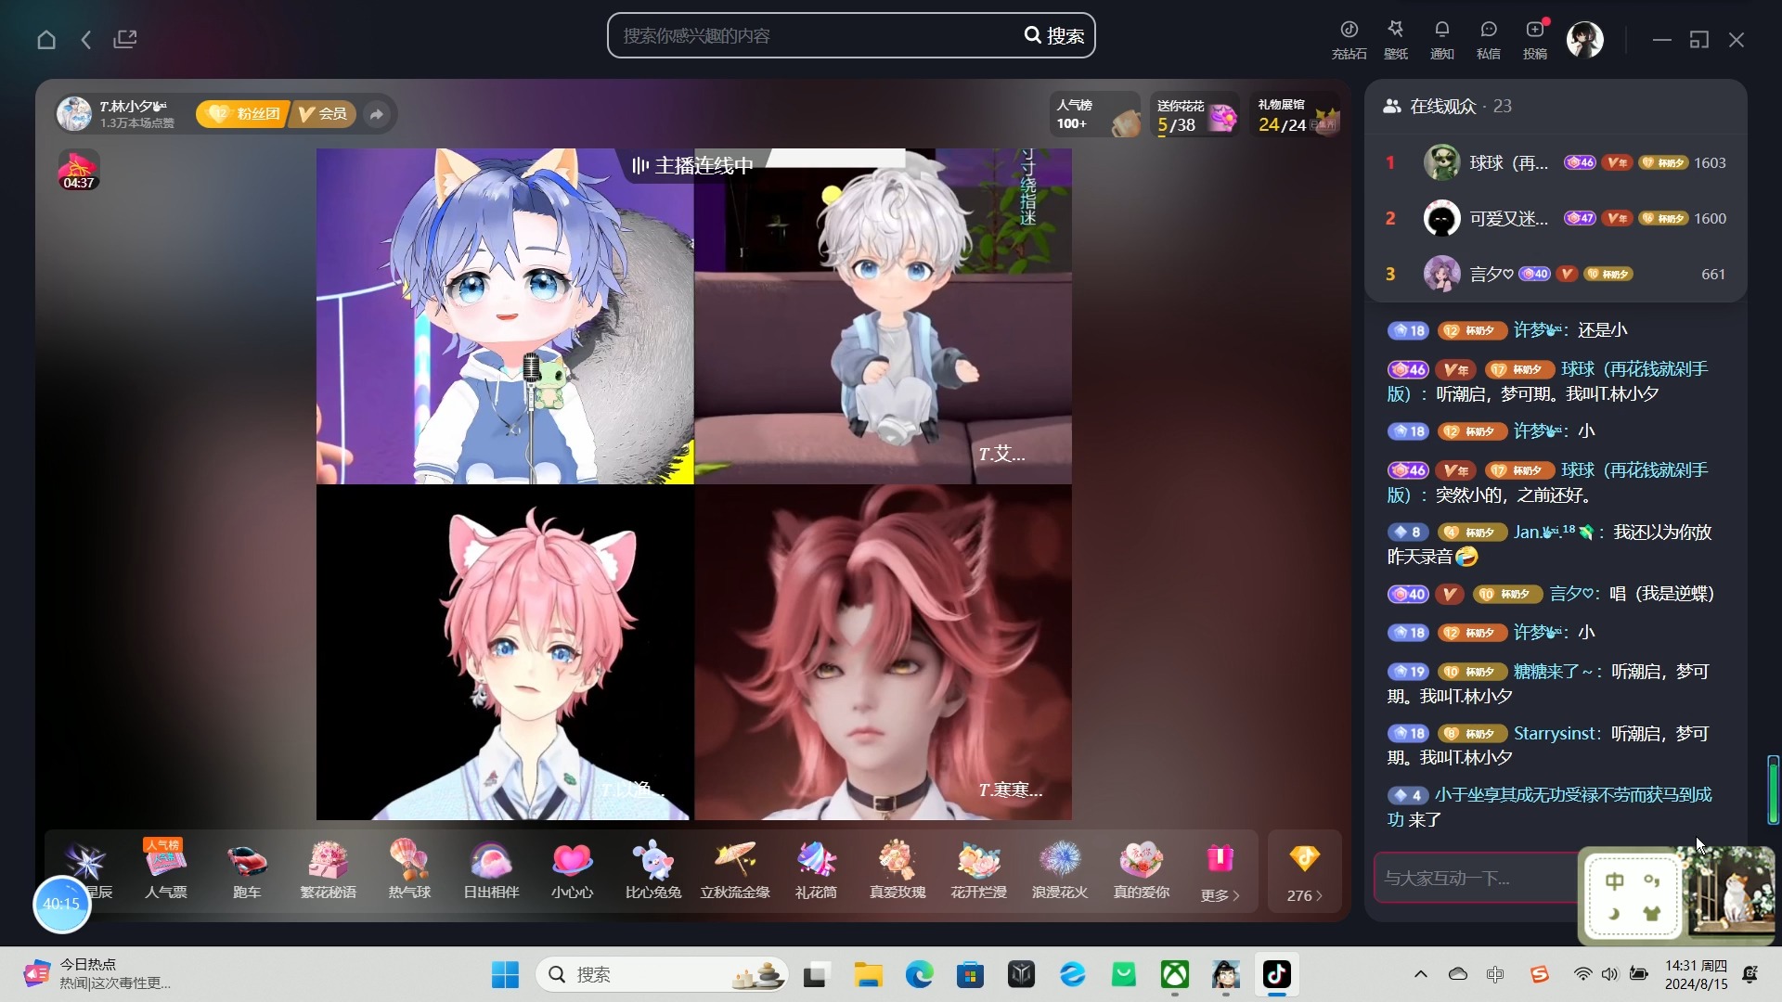Click the Windows Start button
This screenshot has height=1002, width=1782.
[505, 974]
